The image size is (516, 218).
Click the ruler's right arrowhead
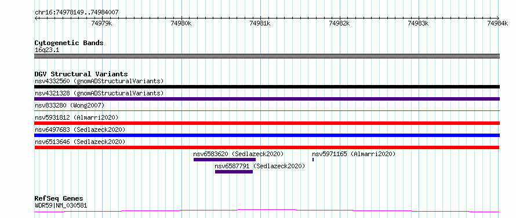point(498,18)
